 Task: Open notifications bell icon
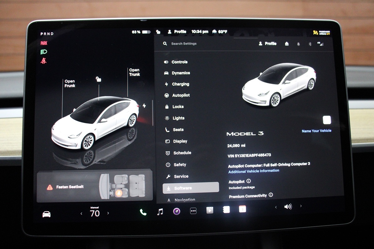click(298, 44)
